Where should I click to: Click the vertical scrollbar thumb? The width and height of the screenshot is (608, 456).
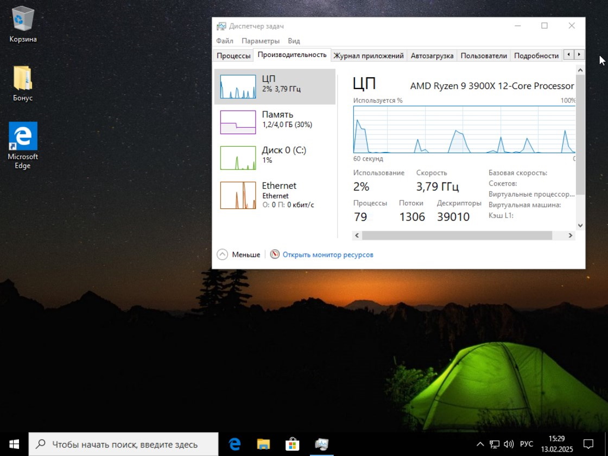(x=580, y=135)
